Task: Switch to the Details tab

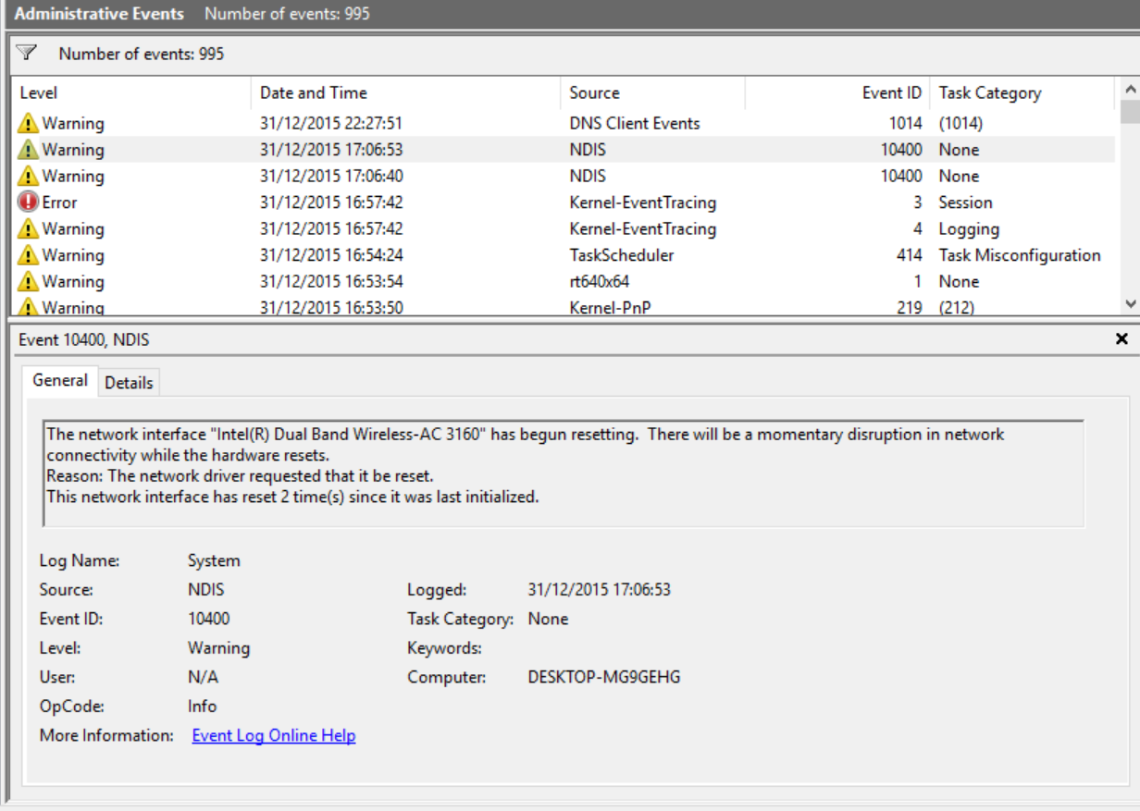Action: click(x=129, y=383)
